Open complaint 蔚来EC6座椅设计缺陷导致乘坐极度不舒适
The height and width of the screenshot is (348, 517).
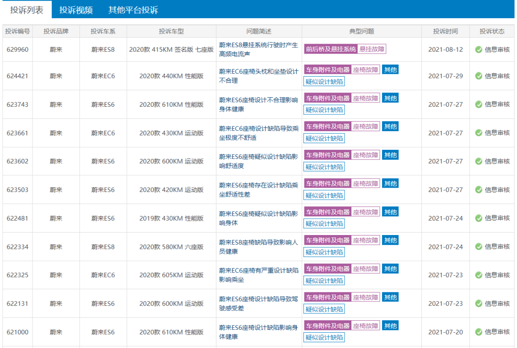[258, 133]
